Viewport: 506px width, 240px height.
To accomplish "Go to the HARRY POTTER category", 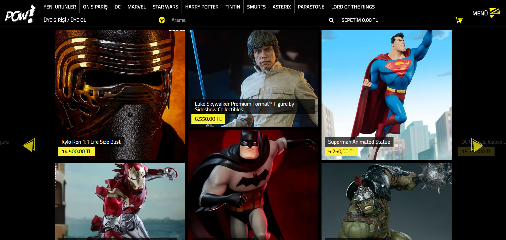I will (202, 7).
